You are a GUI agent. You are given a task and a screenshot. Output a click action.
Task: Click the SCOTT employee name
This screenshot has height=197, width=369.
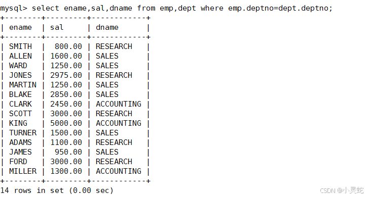(20, 114)
